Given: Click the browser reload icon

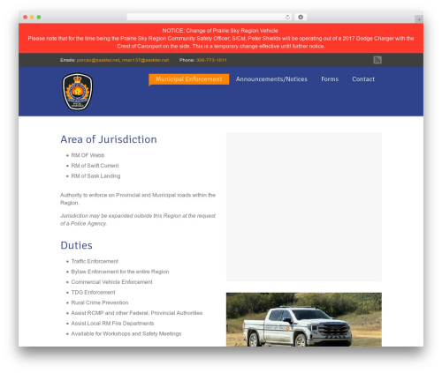Looking at the screenshot, I should (287, 17).
